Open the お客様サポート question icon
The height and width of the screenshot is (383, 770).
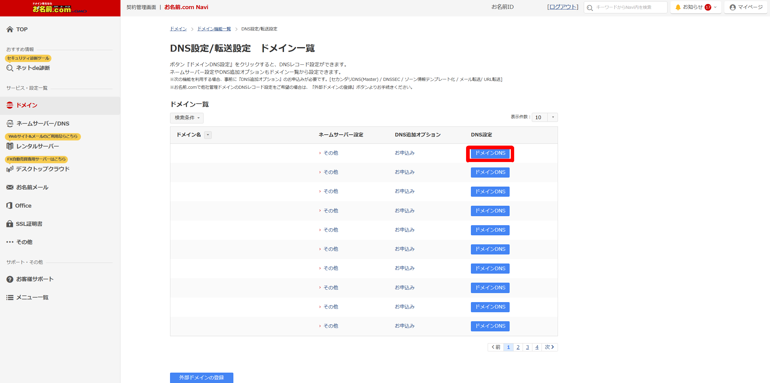pos(10,279)
